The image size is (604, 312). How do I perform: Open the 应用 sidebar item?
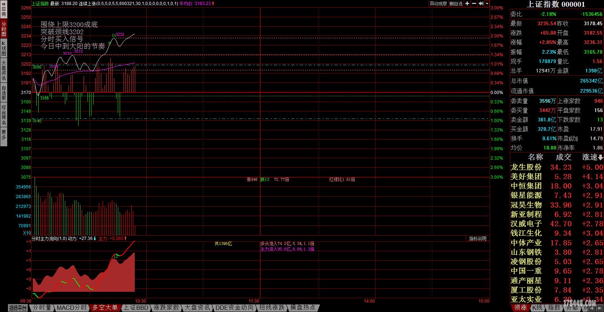coord(4,10)
